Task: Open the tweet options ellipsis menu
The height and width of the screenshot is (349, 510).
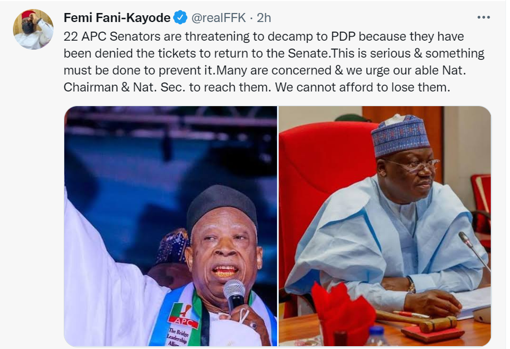Action: click(x=484, y=17)
